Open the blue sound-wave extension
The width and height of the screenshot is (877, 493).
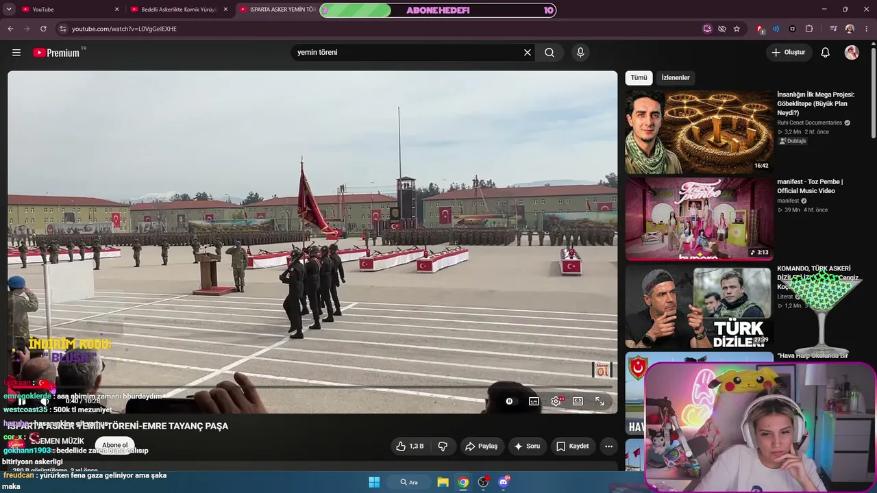(776, 29)
